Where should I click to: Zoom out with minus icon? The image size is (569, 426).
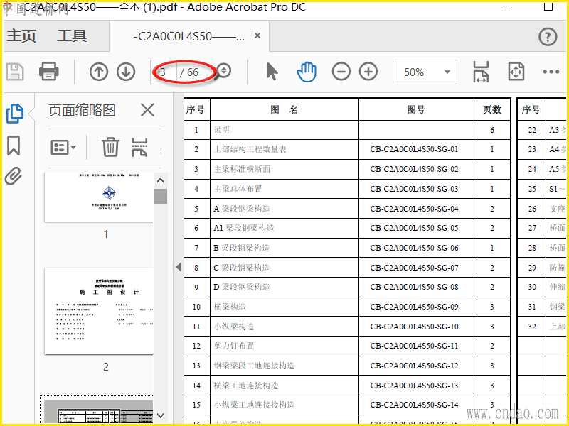341,72
